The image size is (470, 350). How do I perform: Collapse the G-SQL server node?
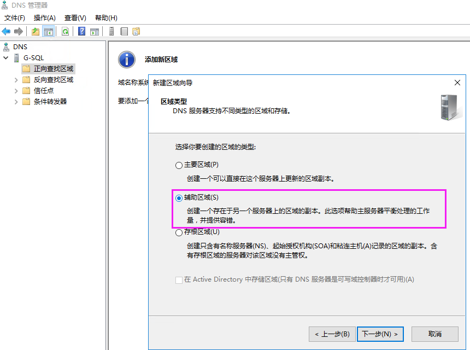[x=5, y=58]
